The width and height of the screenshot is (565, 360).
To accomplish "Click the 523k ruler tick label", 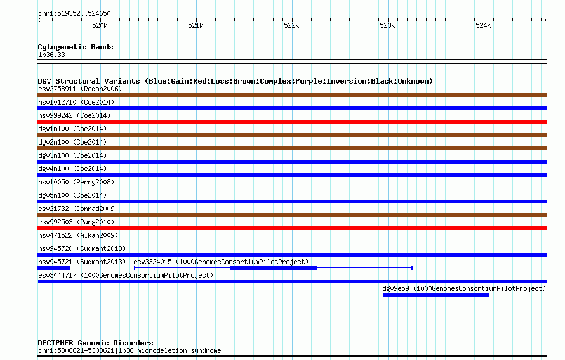I will coord(387,25).
